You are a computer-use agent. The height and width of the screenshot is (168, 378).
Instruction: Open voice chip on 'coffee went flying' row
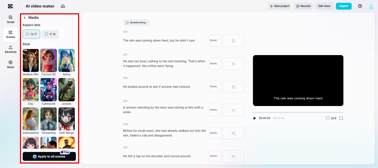click(215, 64)
